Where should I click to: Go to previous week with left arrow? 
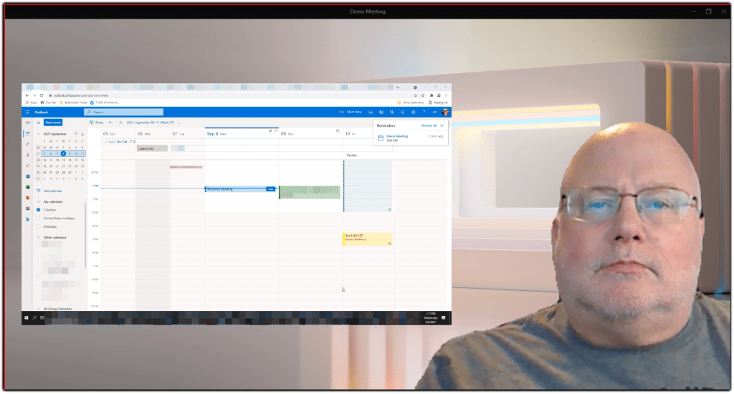(110, 122)
